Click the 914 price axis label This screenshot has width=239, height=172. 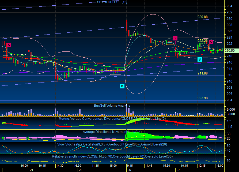(x=229, y=69)
